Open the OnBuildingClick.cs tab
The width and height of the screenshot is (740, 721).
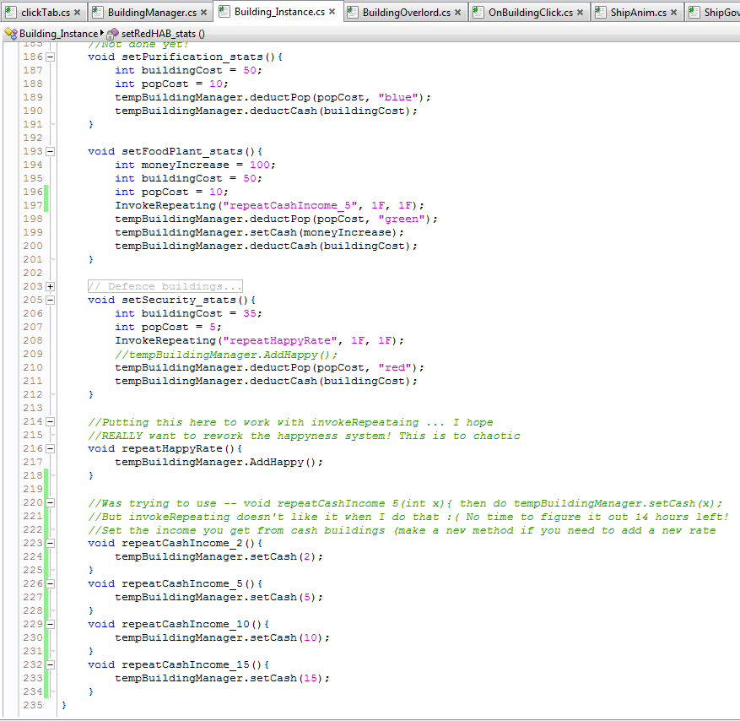[530, 13]
